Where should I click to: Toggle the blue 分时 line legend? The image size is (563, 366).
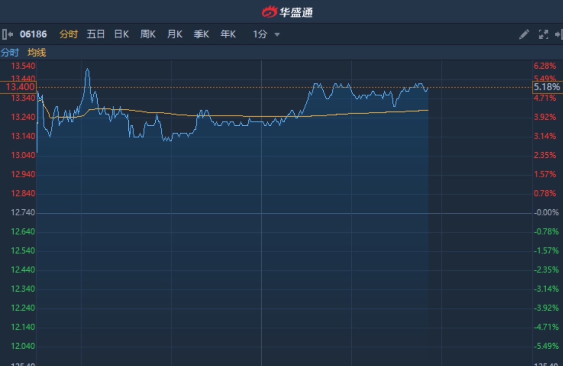[x=10, y=52]
